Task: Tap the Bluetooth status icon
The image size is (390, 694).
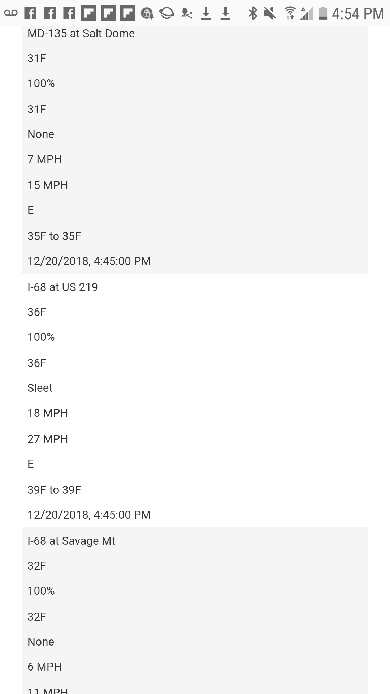Action: pyautogui.click(x=253, y=13)
